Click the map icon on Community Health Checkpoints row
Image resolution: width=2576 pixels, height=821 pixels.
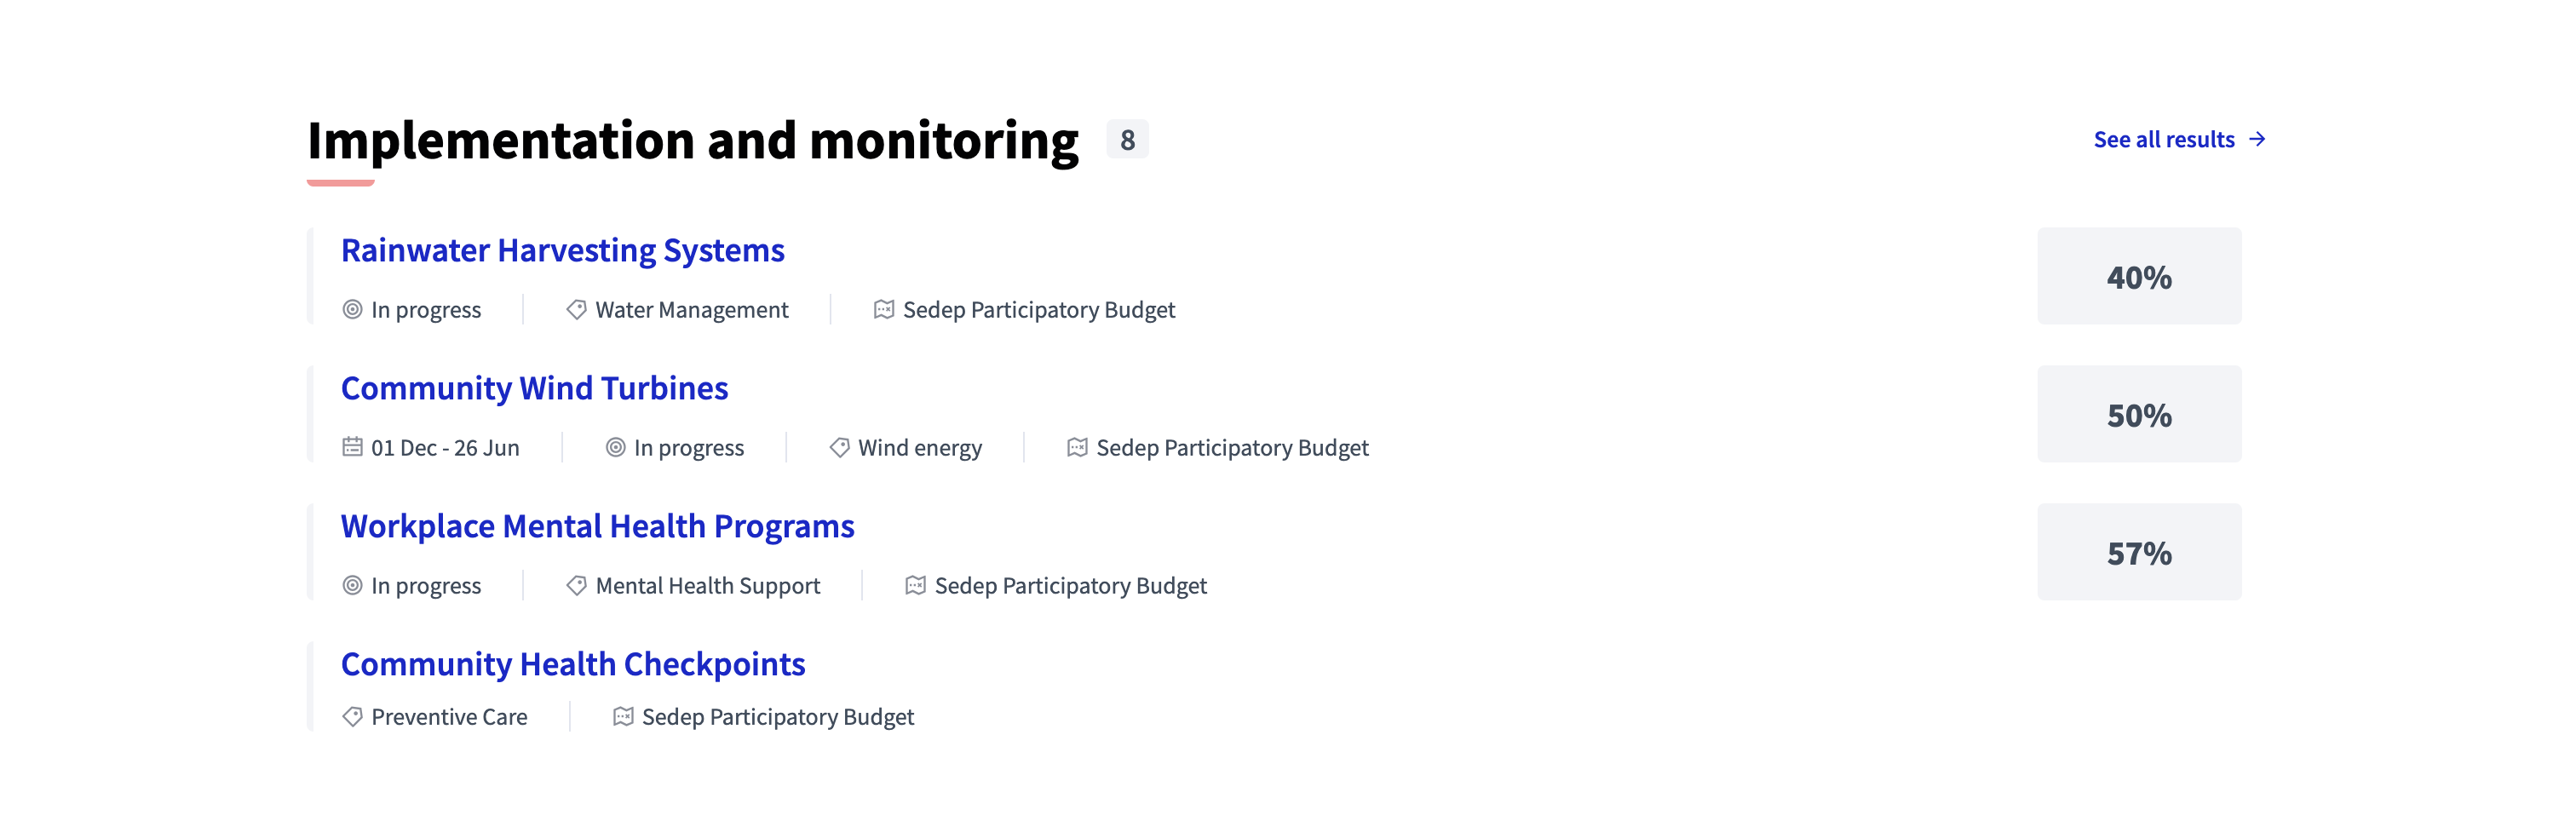(623, 717)
